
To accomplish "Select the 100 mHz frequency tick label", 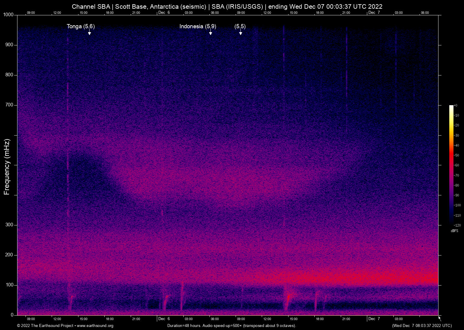I will point(9,284).
